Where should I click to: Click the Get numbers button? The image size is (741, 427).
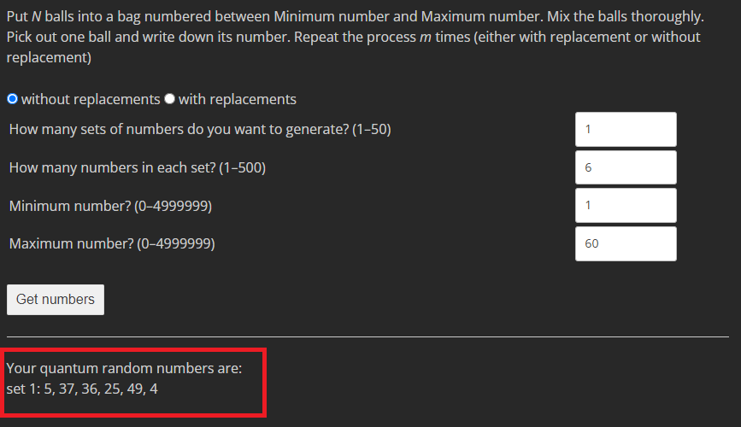(56, 300)
